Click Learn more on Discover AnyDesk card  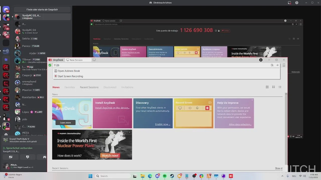[65, 122]
